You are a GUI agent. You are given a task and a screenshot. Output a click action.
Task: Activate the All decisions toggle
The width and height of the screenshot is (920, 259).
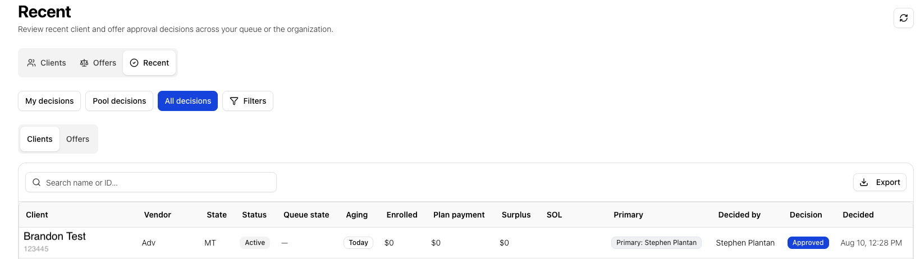[187, 101]
